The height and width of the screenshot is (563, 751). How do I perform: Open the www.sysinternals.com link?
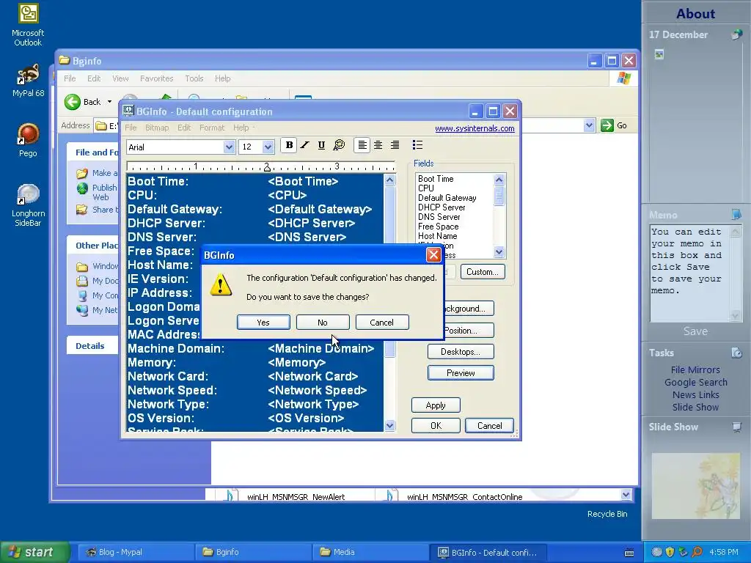click(475, 128)
